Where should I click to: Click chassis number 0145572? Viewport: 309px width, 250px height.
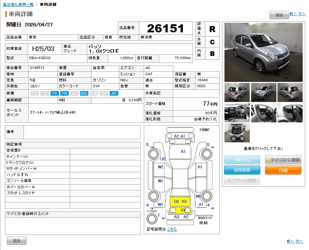tap(37, 68)
